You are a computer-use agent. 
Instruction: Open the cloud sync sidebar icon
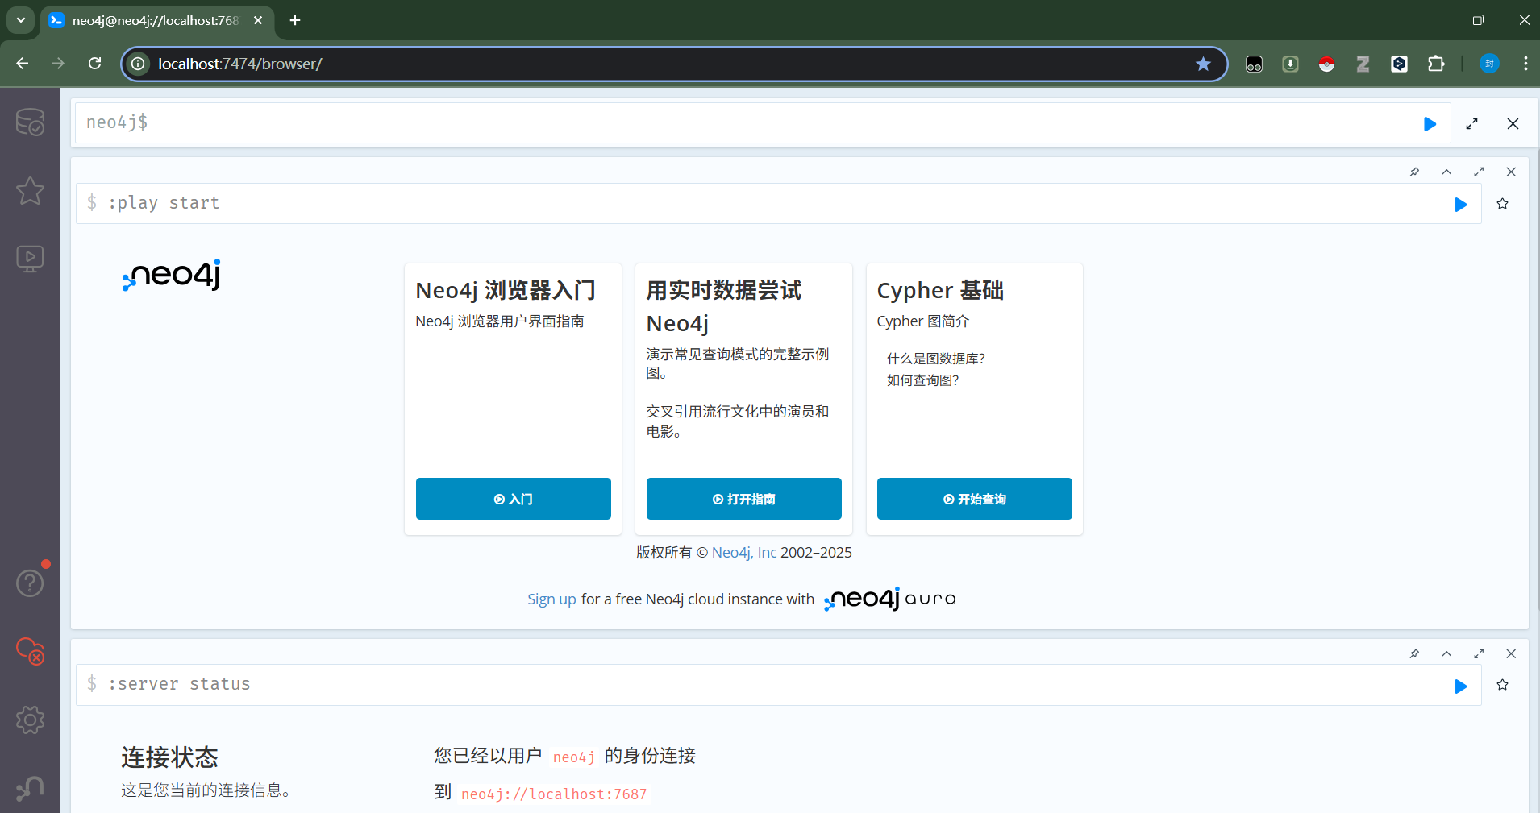(30, 651)
